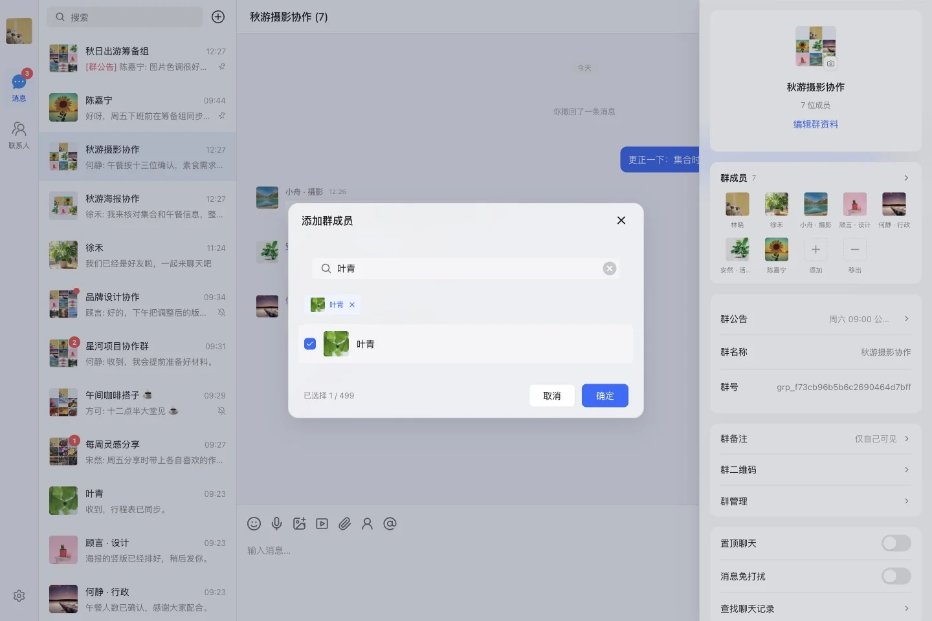
Task: Open the Contacts section in sidebar
Action: tap(19, 135)
